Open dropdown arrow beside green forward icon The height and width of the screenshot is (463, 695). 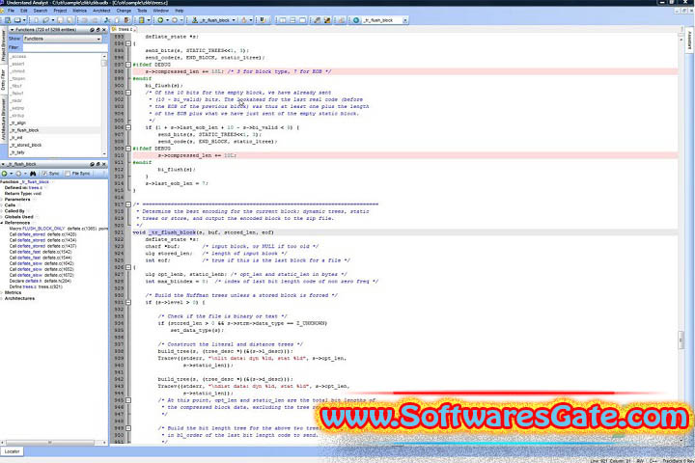pos(167,20)
